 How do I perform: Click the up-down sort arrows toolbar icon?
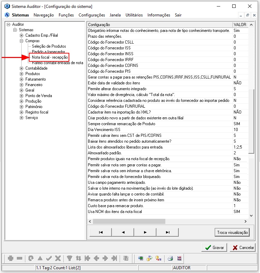(x=79, y=258)
